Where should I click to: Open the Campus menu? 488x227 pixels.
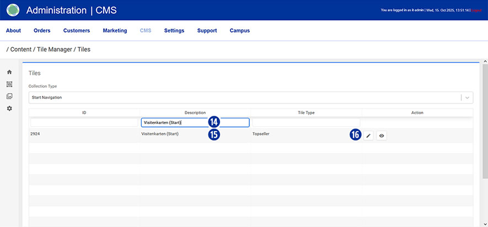click(x=240, y=31)
